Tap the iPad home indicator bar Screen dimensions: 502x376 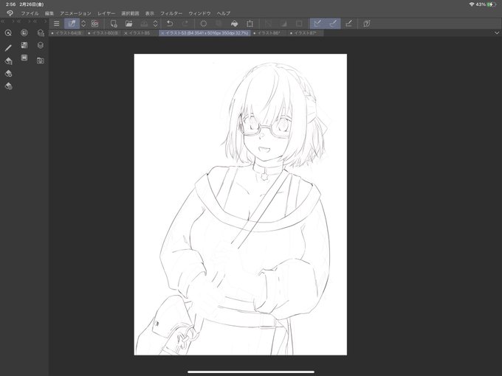coord(251,372)
